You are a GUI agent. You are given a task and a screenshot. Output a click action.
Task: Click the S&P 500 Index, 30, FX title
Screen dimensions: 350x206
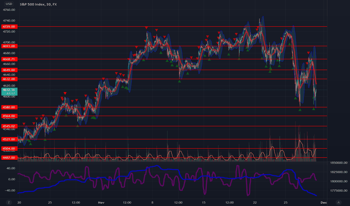pyautogui.click(x=38, y=4)
